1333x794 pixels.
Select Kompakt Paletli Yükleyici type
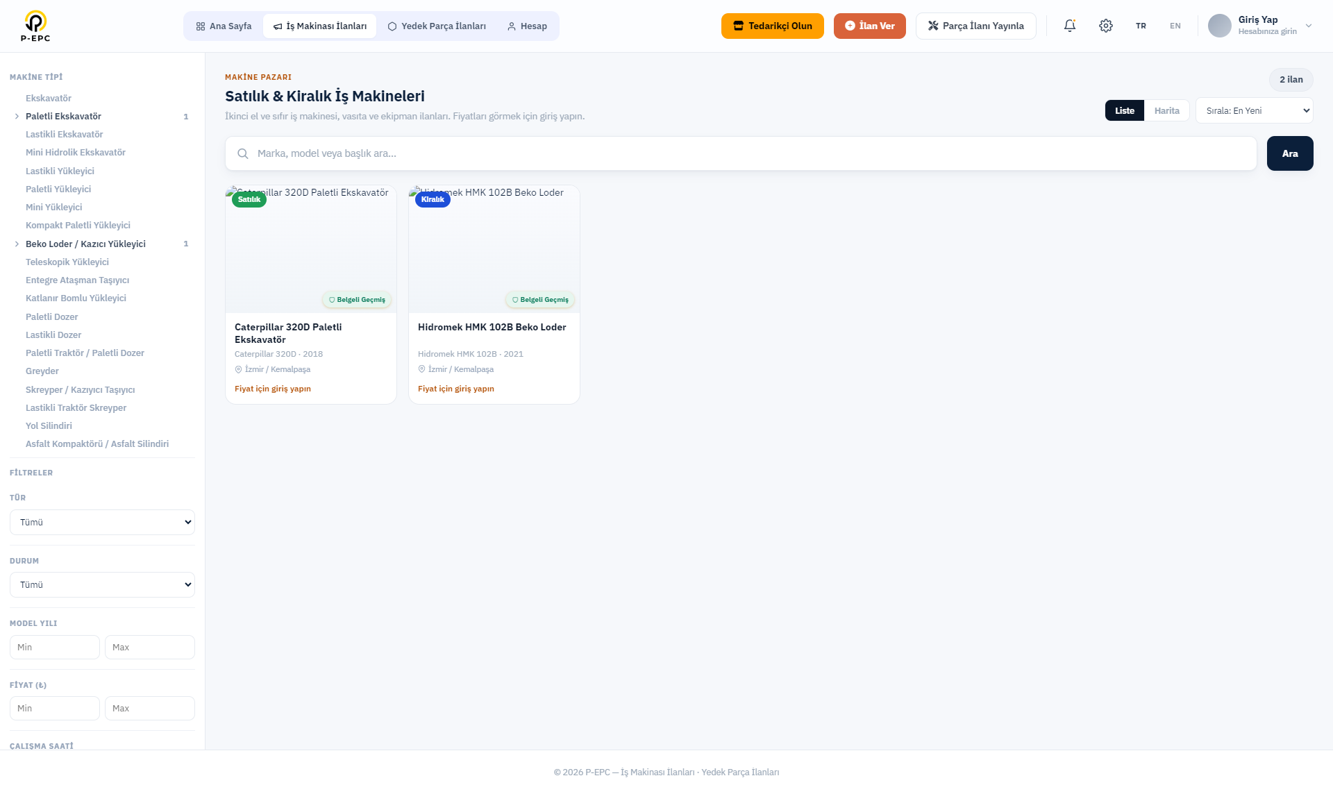[x=78, y=226]
